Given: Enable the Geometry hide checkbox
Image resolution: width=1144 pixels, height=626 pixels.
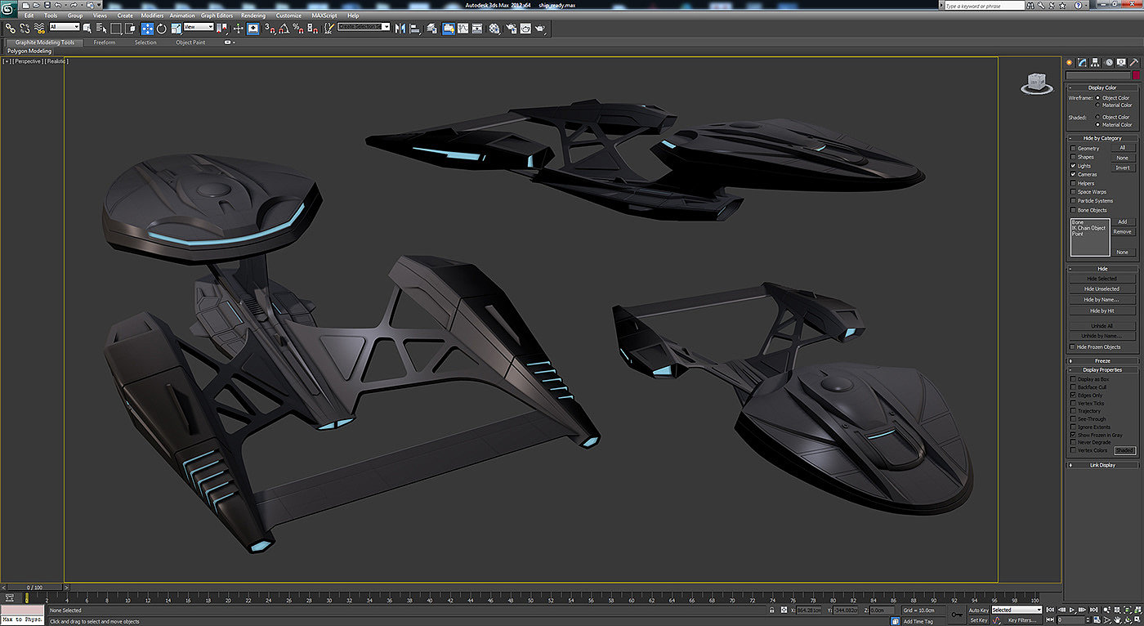Looking at the screenshot, I should 1073,149.
